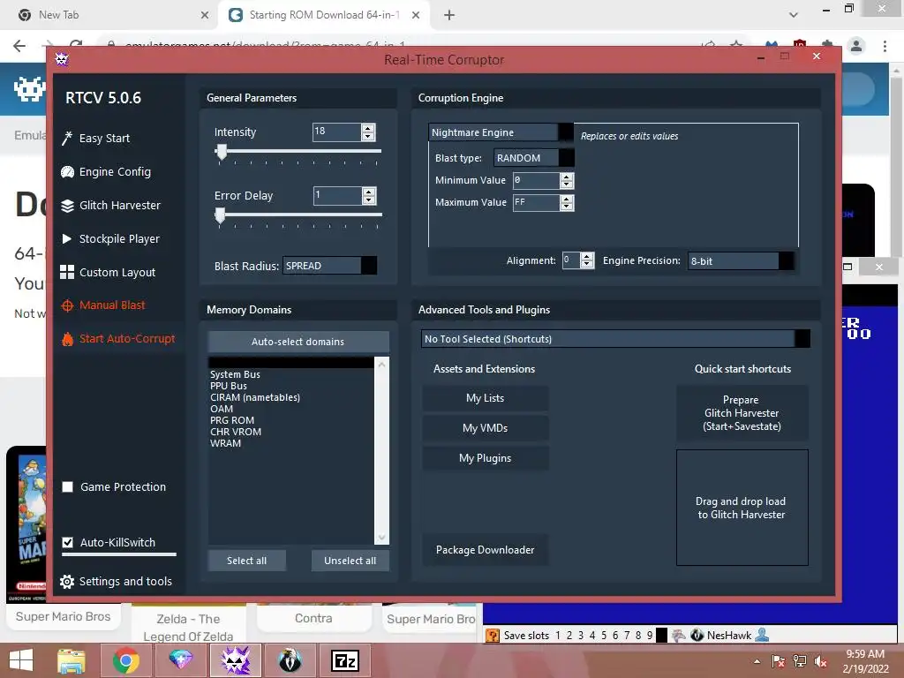Select CHR VROM memory domain
Viewport: 904px width, 678px height.
(x=291, y=433)
